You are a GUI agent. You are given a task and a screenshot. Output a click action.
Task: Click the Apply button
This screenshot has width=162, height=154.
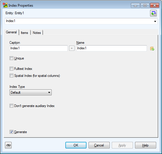122,145
